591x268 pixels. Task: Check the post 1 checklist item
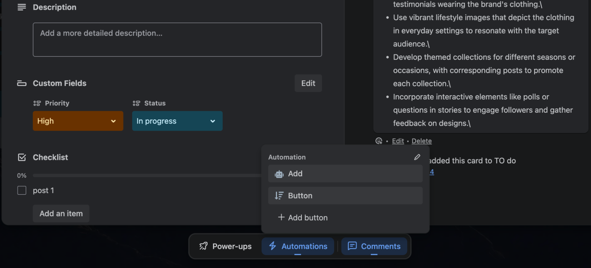point(22,190)
